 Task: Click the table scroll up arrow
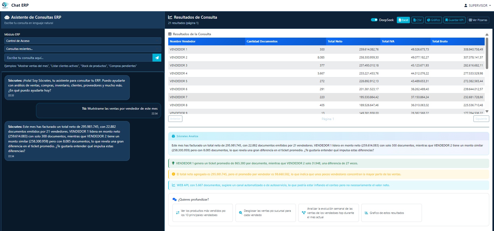click(487, 35)
